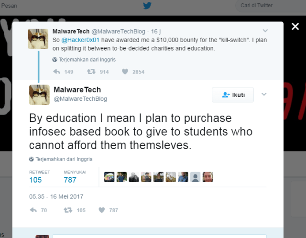The image size is (306, 238).
Task: Open MalwareTech's large profile avatar
Action: click(39, 95)
